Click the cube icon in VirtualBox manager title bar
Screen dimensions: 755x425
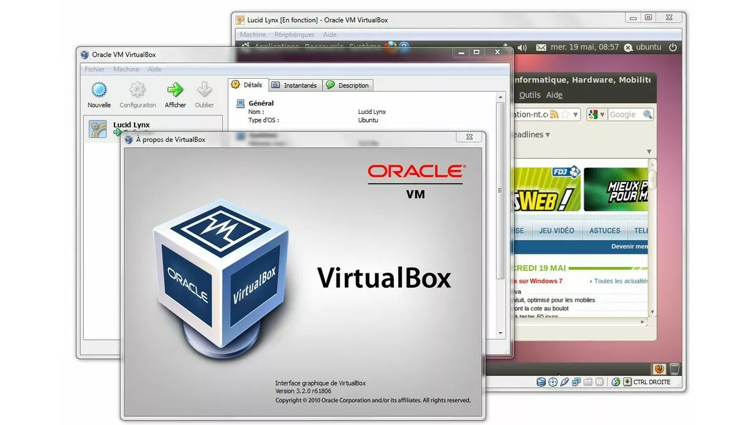(x=84, y=54)
